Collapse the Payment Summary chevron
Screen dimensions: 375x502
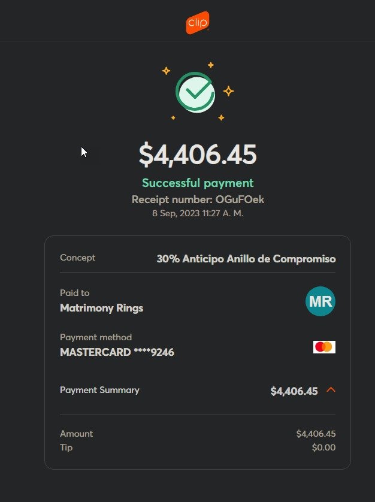(x=331, y=389)
